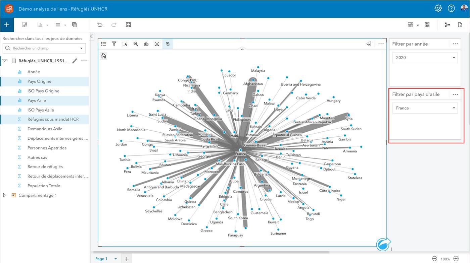Screen dimensions: 470x263
Task: Focus the 'Rechercher un champ' search field
Action: tap(44, 48)
